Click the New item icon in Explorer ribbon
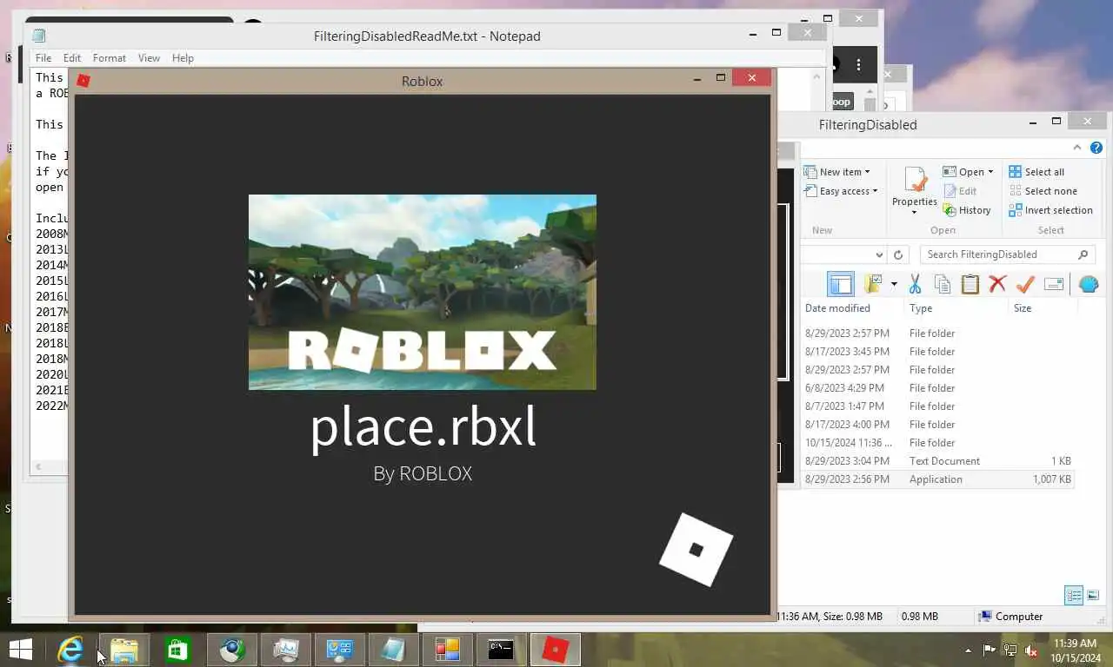 [810, 172]
